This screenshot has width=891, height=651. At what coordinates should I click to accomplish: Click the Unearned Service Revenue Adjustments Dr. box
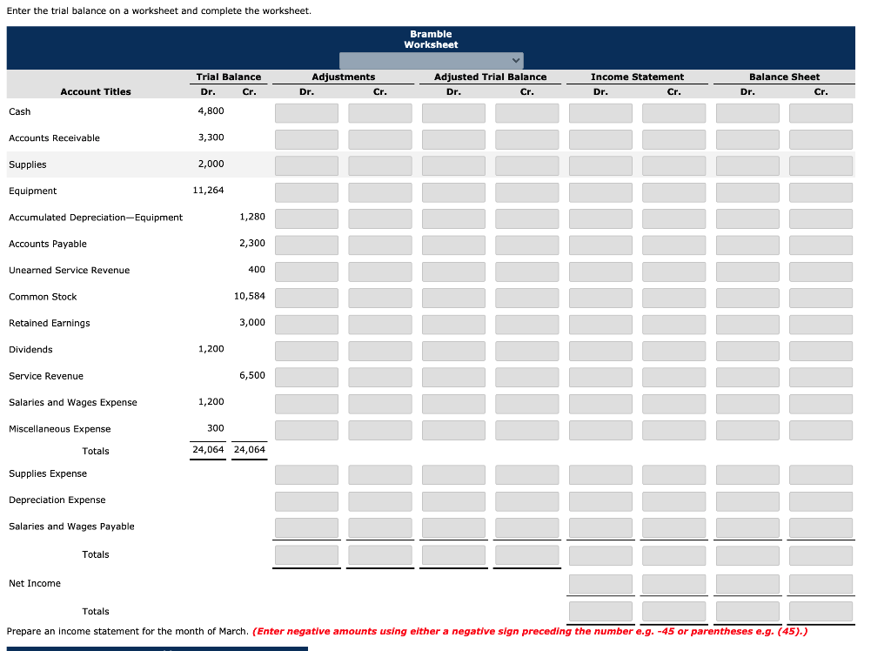[306, 271]
